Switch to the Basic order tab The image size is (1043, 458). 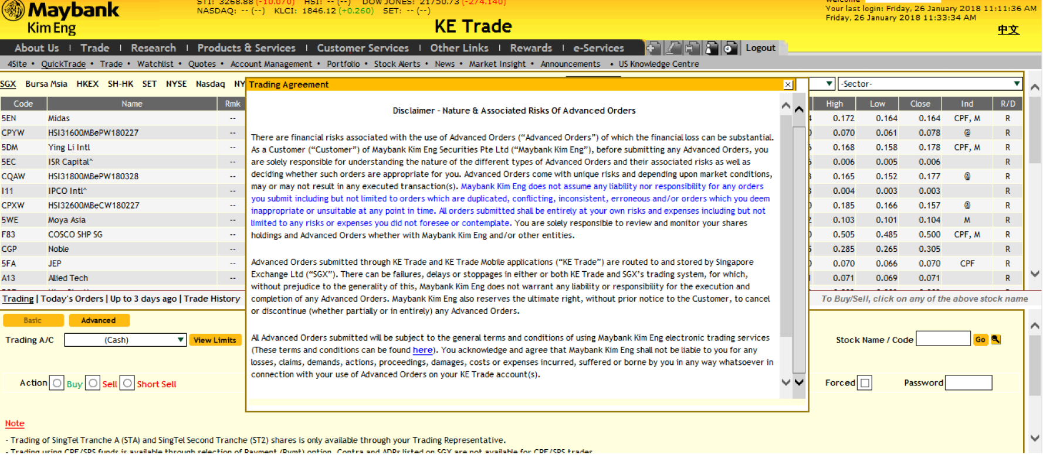33,321
